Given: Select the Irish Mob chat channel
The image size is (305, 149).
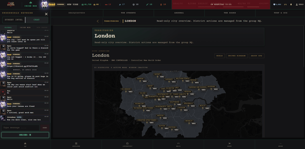Looking at the screenshot, I should click(x=25, y=27).
